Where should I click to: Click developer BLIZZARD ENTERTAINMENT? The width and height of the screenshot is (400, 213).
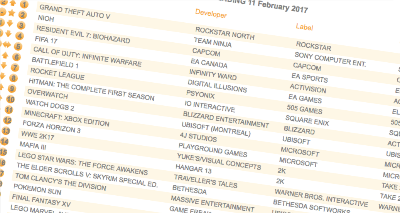click(226, 120)
